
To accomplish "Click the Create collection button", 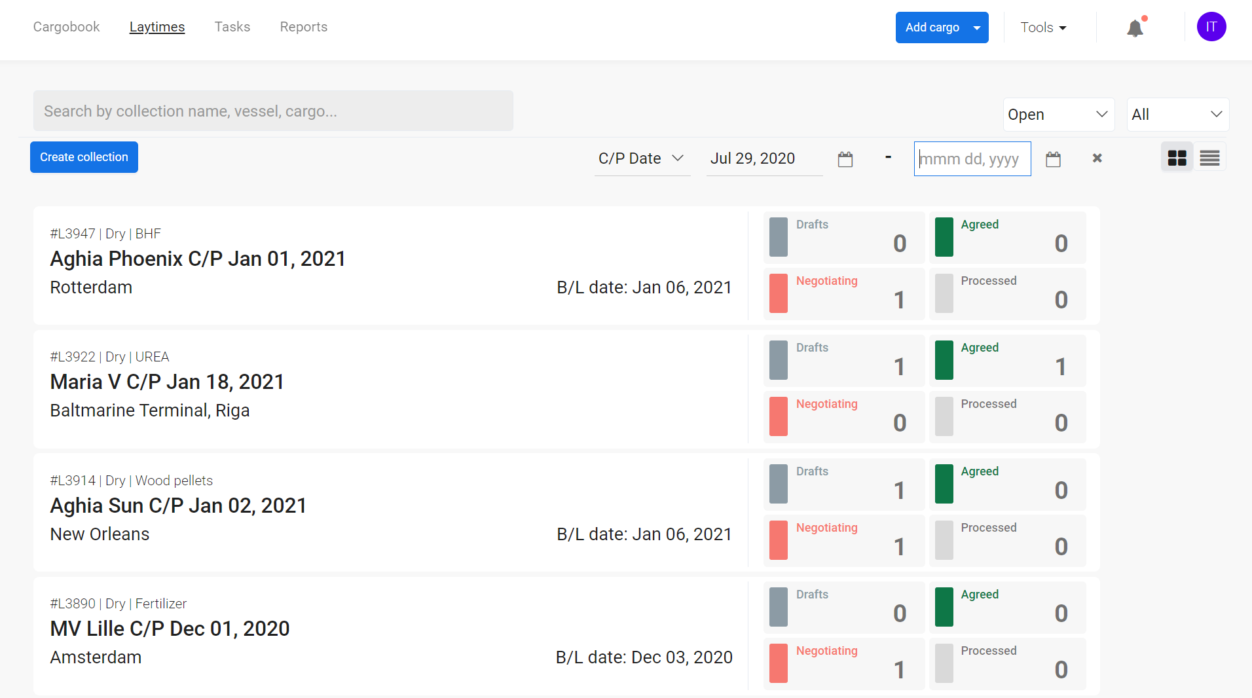I will pyautogui.click(x=84, y=157).
